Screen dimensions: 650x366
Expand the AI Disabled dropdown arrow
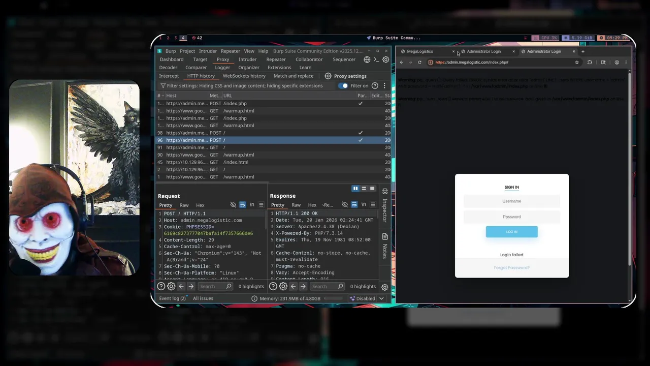pos(381,299)
